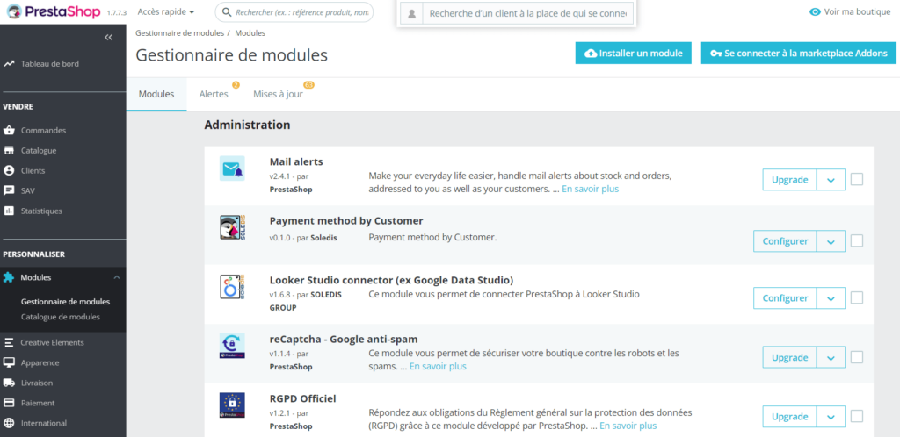Click the Clients person icon
This screenshot has width=900, height=437.
coord(9,171)
